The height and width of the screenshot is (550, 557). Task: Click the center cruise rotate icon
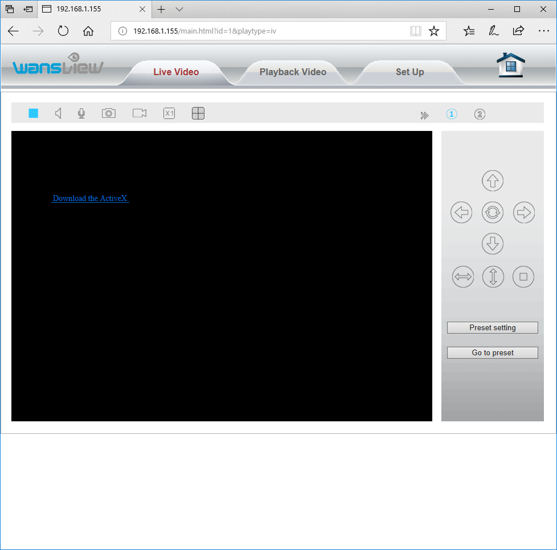point(493,212)
